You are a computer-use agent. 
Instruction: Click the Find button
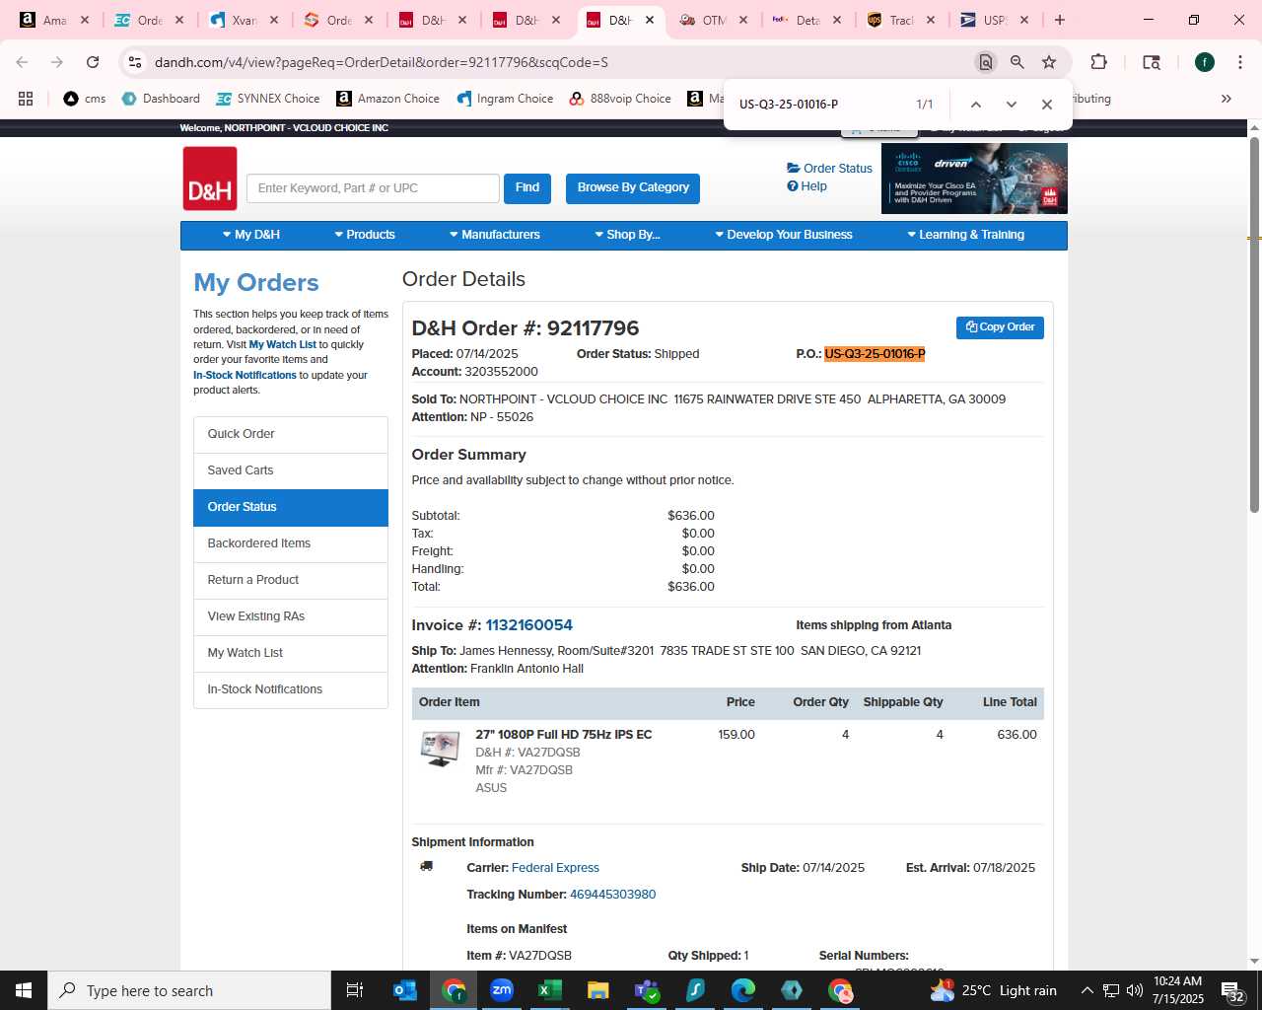527,187
